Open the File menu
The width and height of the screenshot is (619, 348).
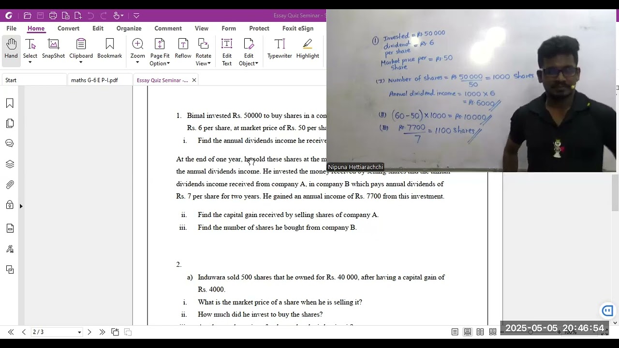(x=11, y=29)
